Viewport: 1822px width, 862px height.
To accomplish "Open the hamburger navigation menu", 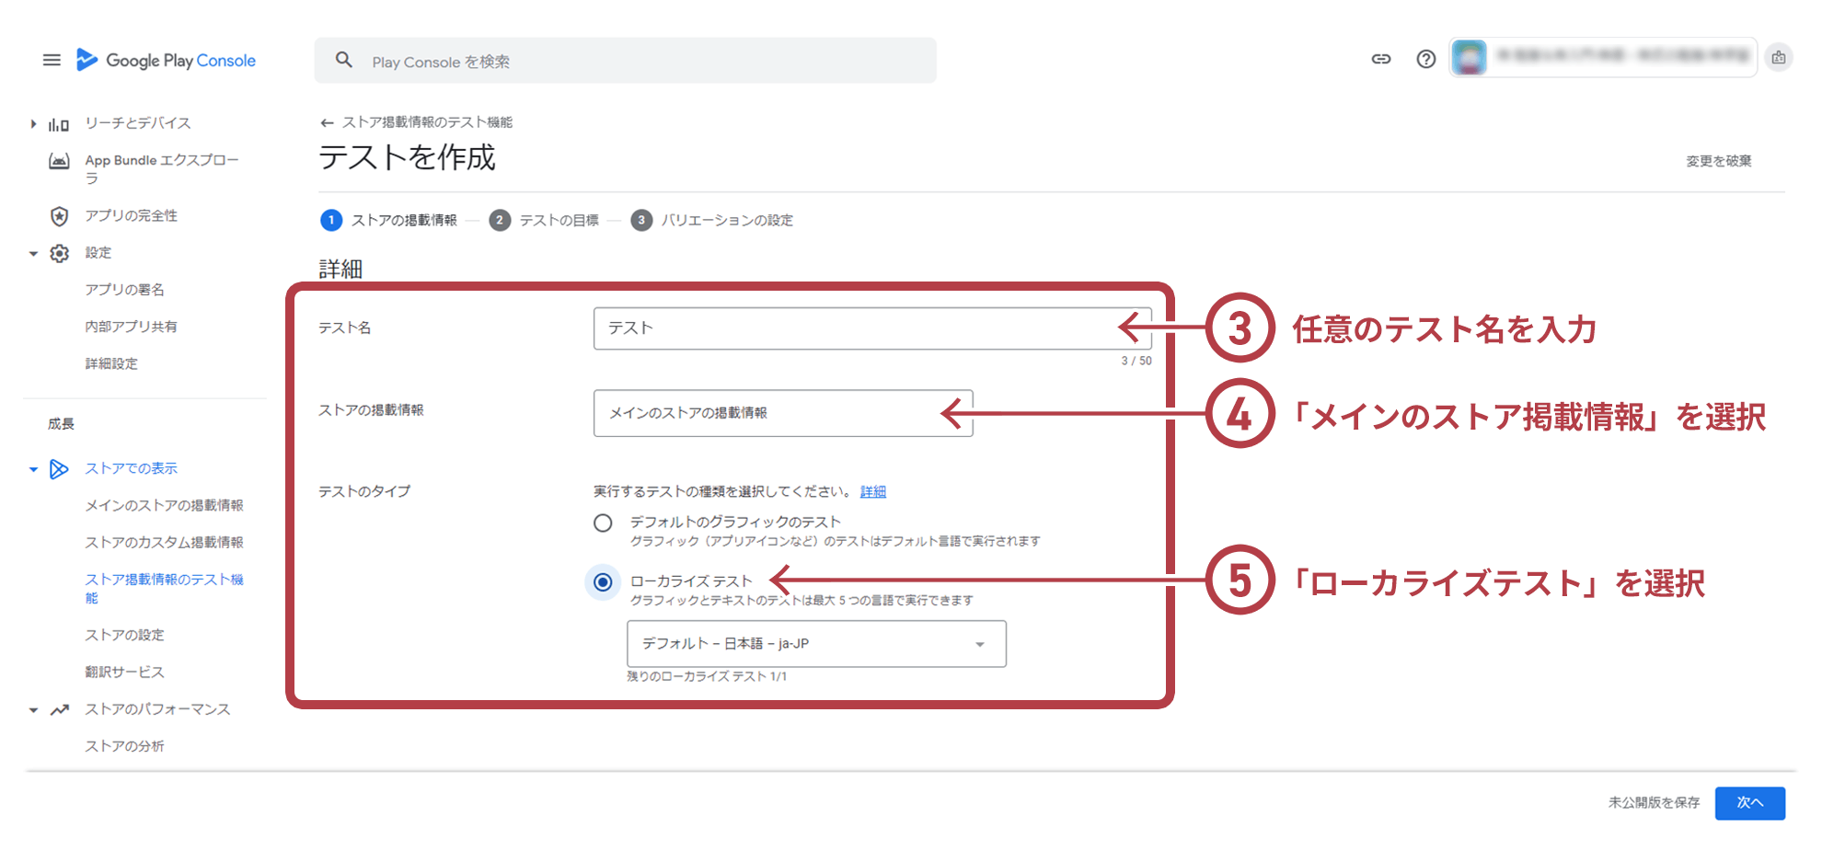I will pyautogui.click(x=52, y=60).
